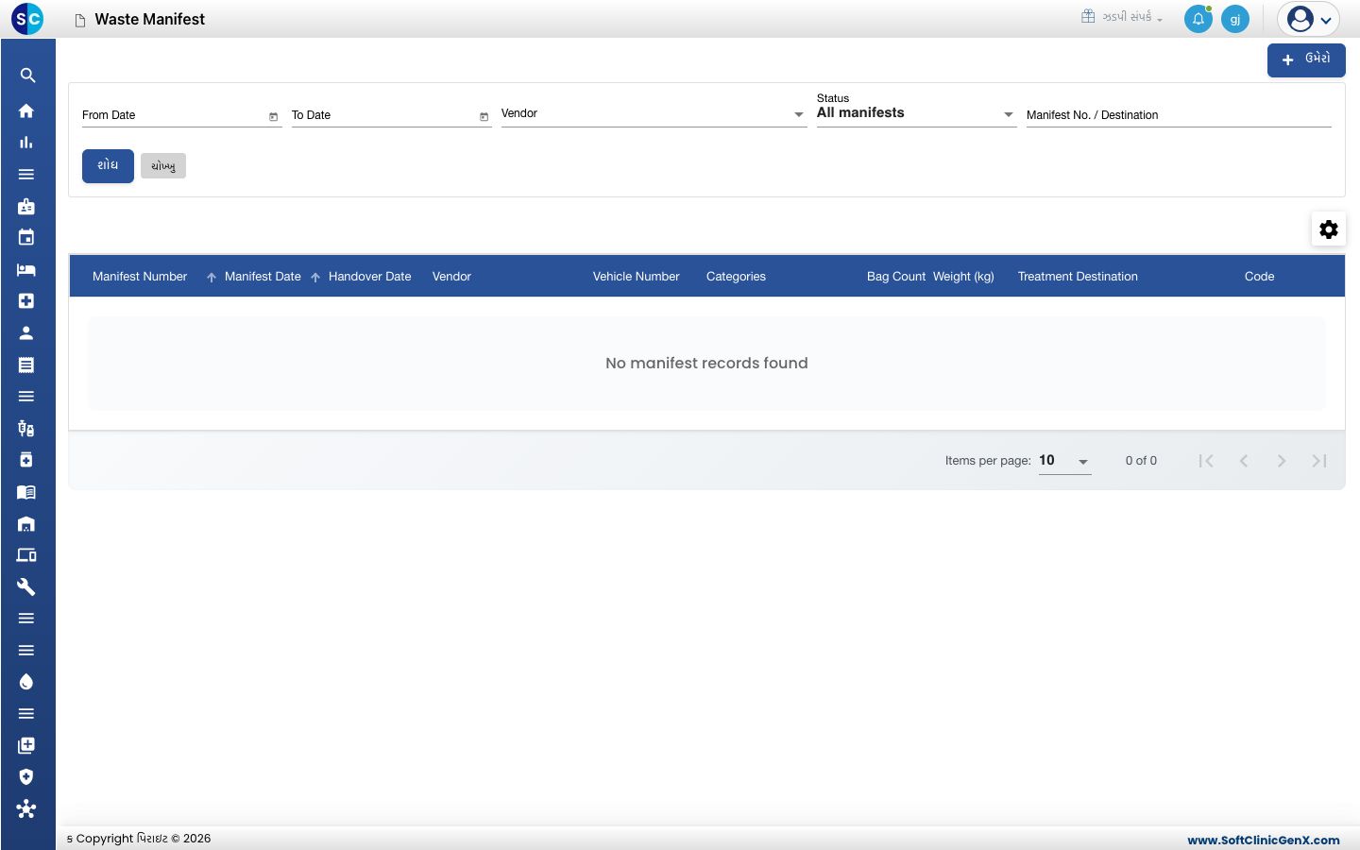Image resolution: width=1360 pixels, height=850 pixels.
Task: Click the blue add manifest button
Action: click(1306, 59)
